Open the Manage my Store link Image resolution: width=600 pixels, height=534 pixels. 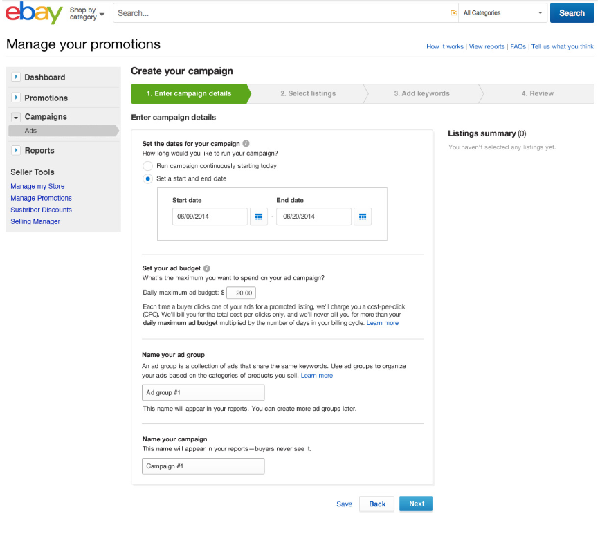click(37, 186)
